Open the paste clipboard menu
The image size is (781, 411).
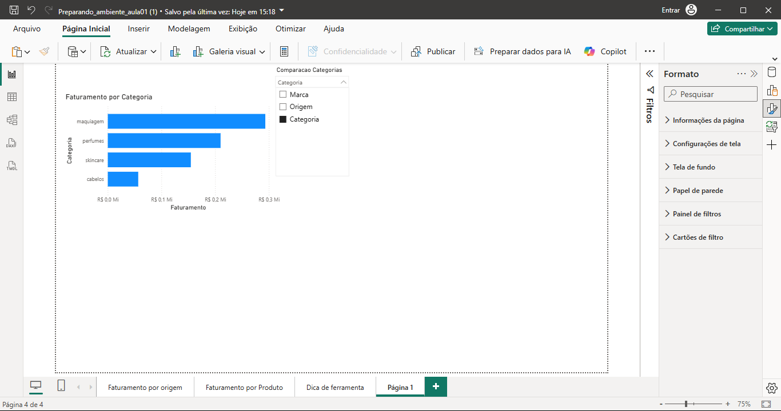21,51
